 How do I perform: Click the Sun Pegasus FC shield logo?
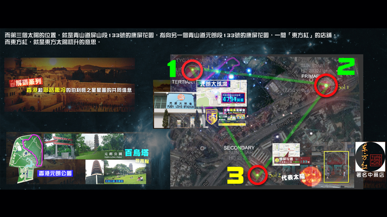pos(212,116)
